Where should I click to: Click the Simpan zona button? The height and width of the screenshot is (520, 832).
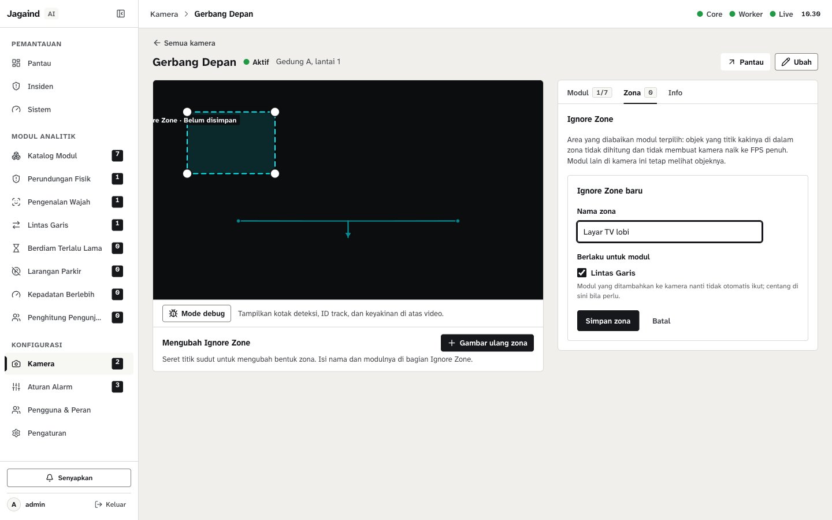(608, 321)
